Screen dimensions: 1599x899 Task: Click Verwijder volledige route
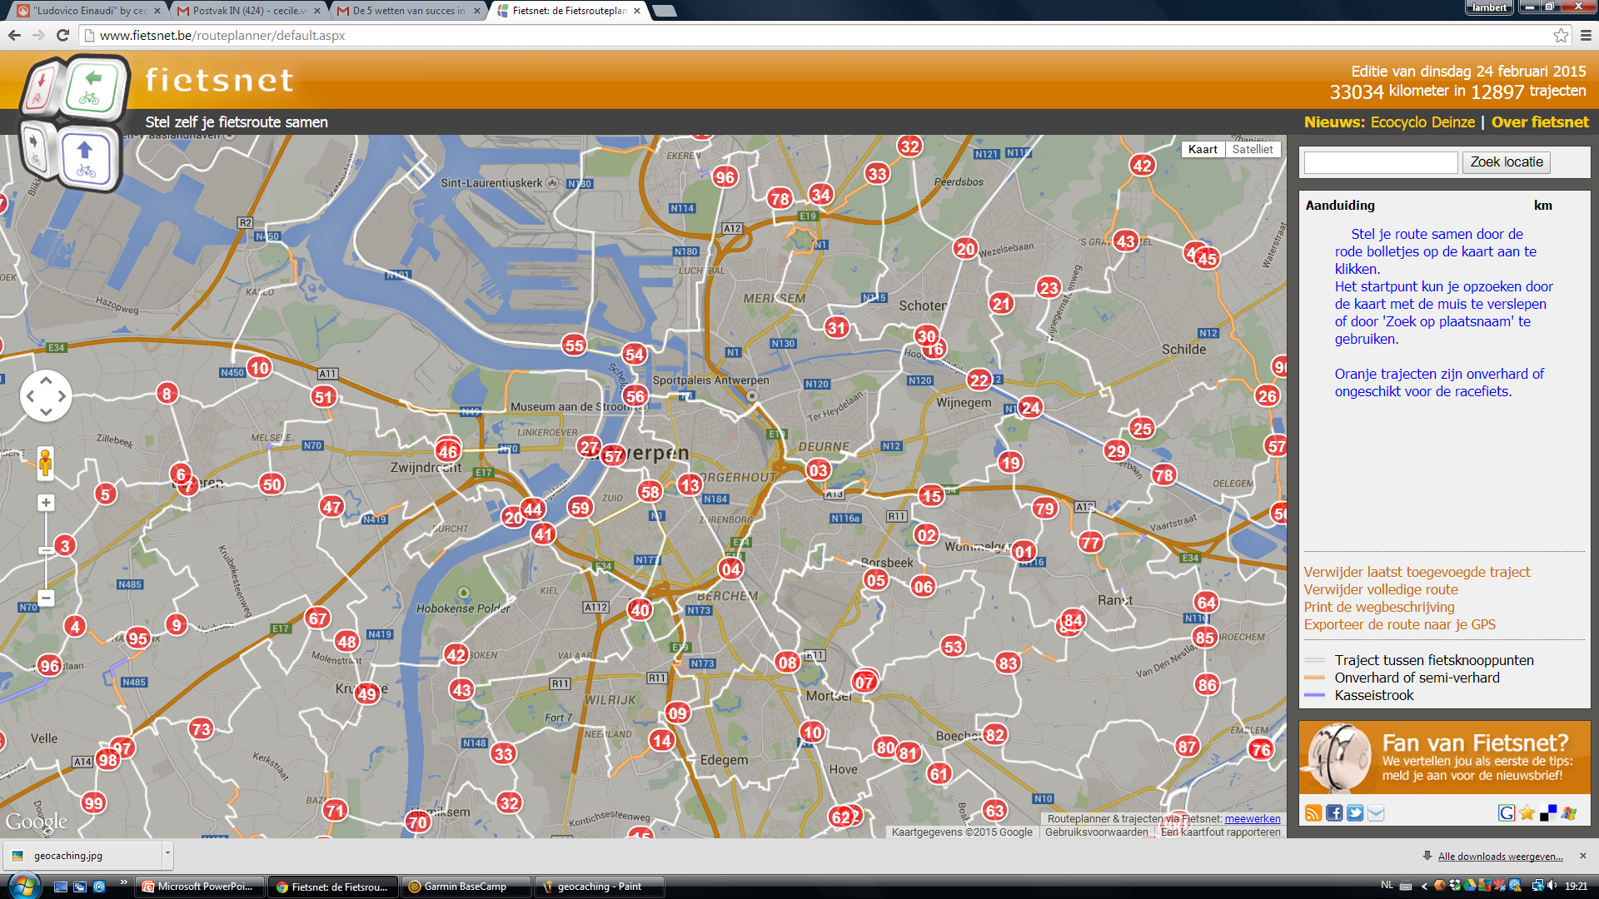pyautogui.click(x=1381, y=589)
